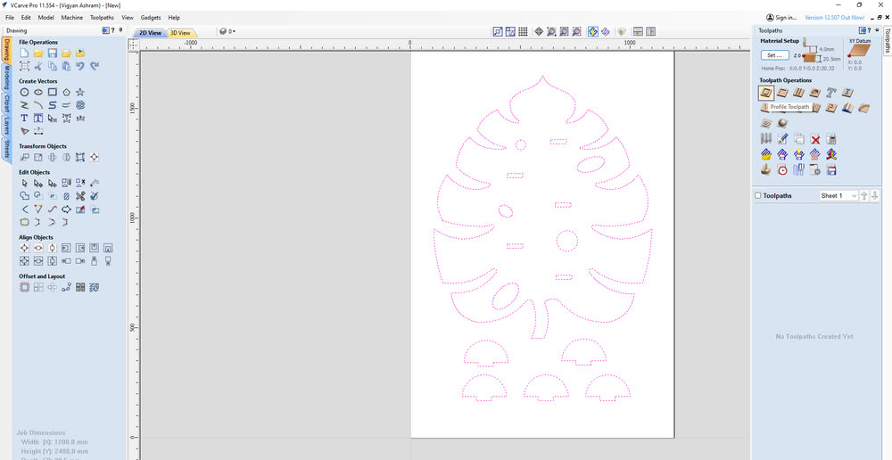Move toolpath up with the up arrow
The width and height of the screenshot is (892, 460).
tap(864, 195)
